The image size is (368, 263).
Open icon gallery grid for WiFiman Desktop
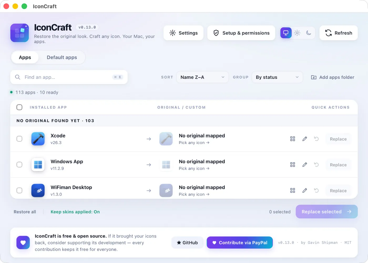(x=293, y=190)
